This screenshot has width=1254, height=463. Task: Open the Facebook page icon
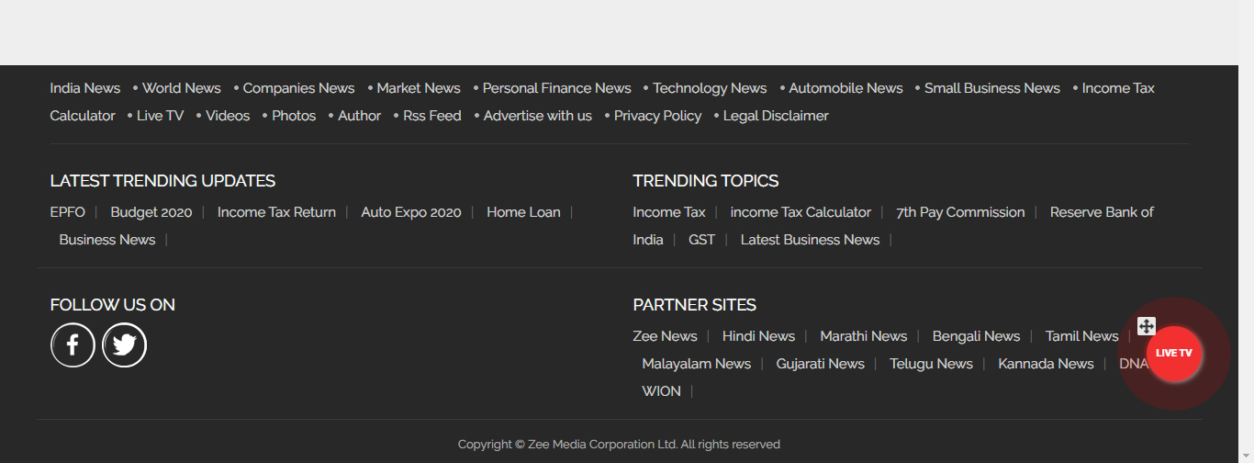click(73, 345)
